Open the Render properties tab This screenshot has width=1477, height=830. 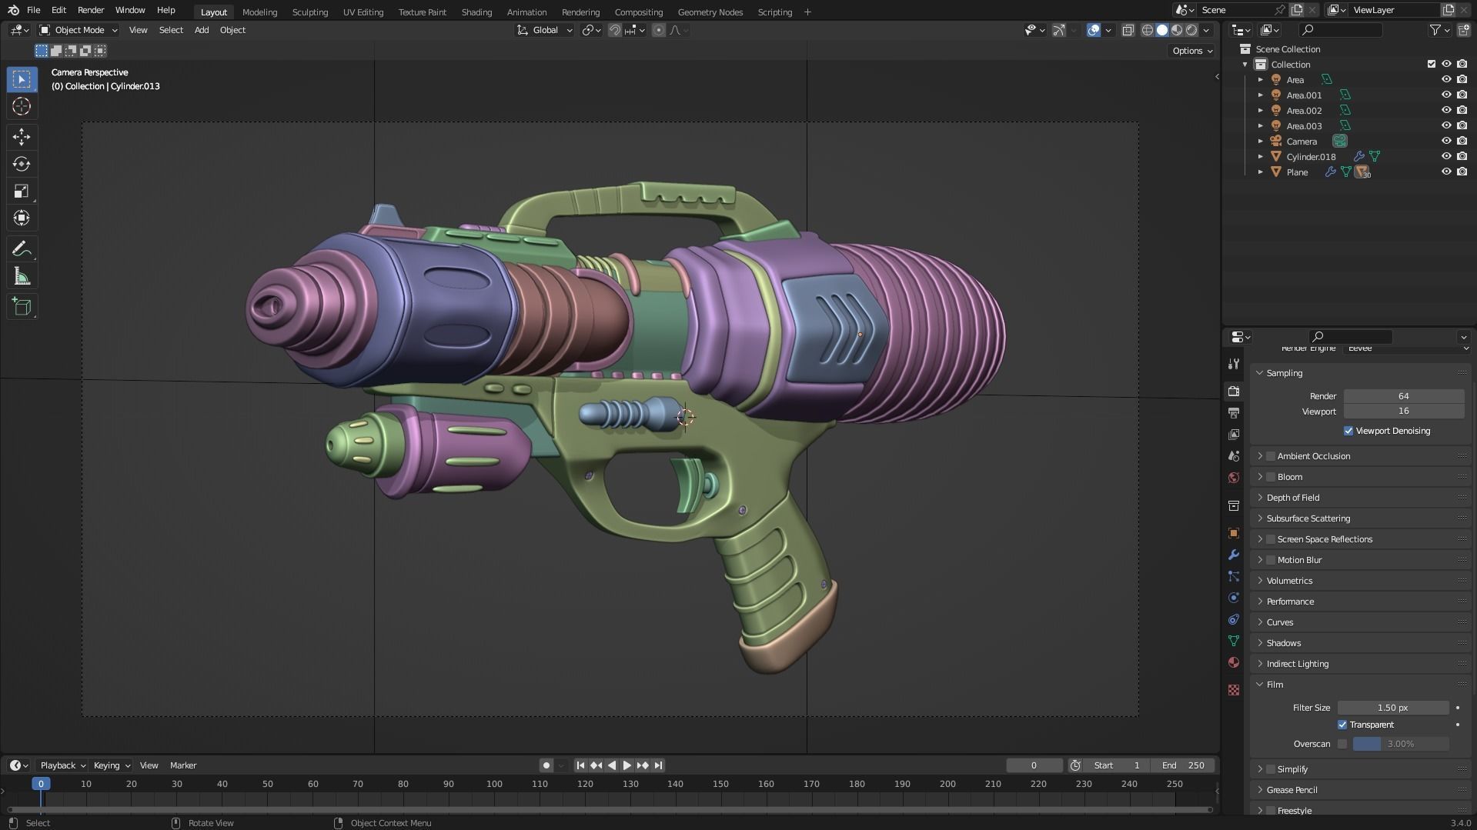[x=1234, y=391]
